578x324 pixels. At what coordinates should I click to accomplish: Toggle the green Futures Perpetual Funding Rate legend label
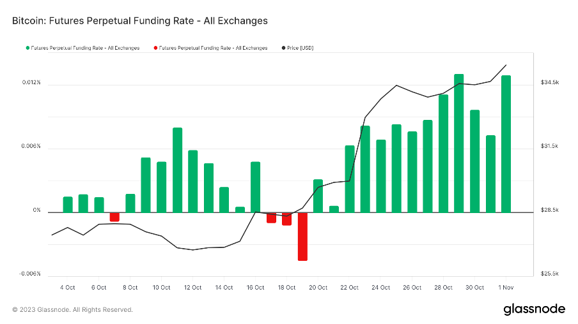coord(85,48)
